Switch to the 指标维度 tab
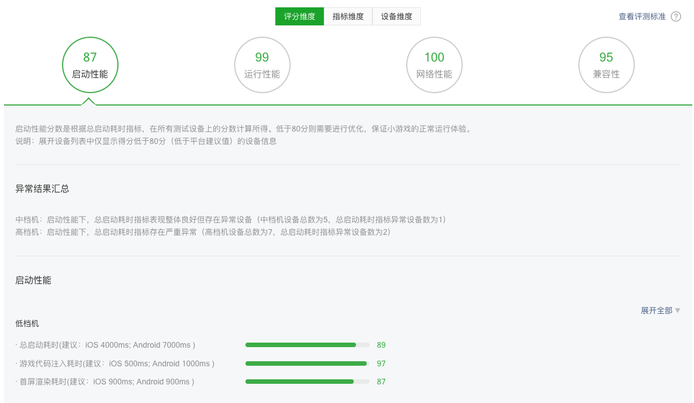694x403 pixels. pyautogui.click(x=348, y=16)
